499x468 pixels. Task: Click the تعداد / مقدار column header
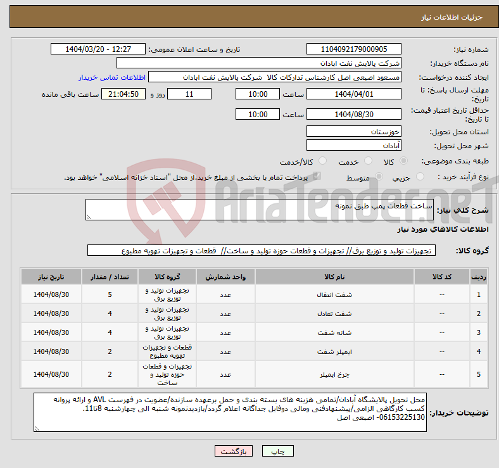[110, 277]
